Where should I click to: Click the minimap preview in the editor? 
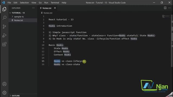pos(166,16)
